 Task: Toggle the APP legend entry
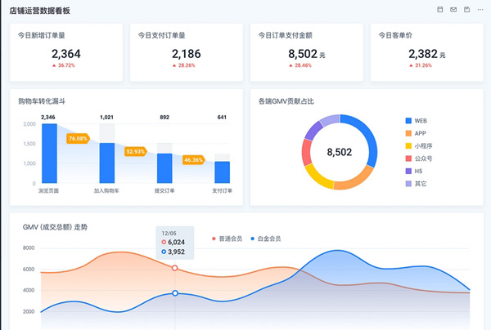click(415, 133)
